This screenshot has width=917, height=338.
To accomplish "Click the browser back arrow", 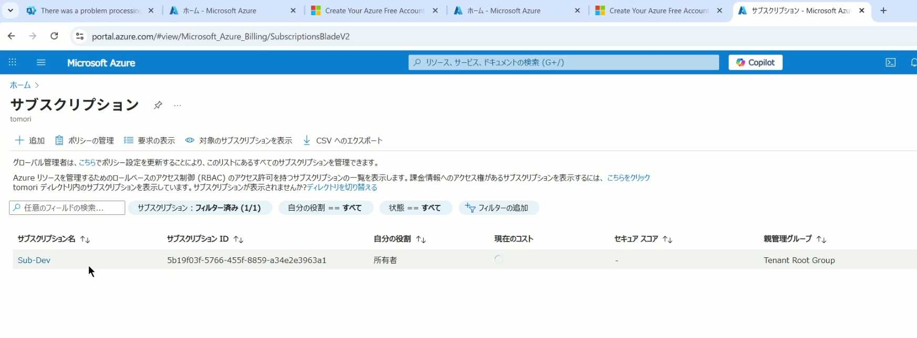I will 12,36.
